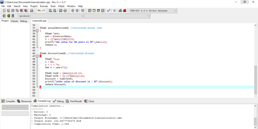Image resolution: width=258 pixels, height=129 pixels.
Task: Click the 'return Discount;' code line
Action: click(x=55, y=84)
